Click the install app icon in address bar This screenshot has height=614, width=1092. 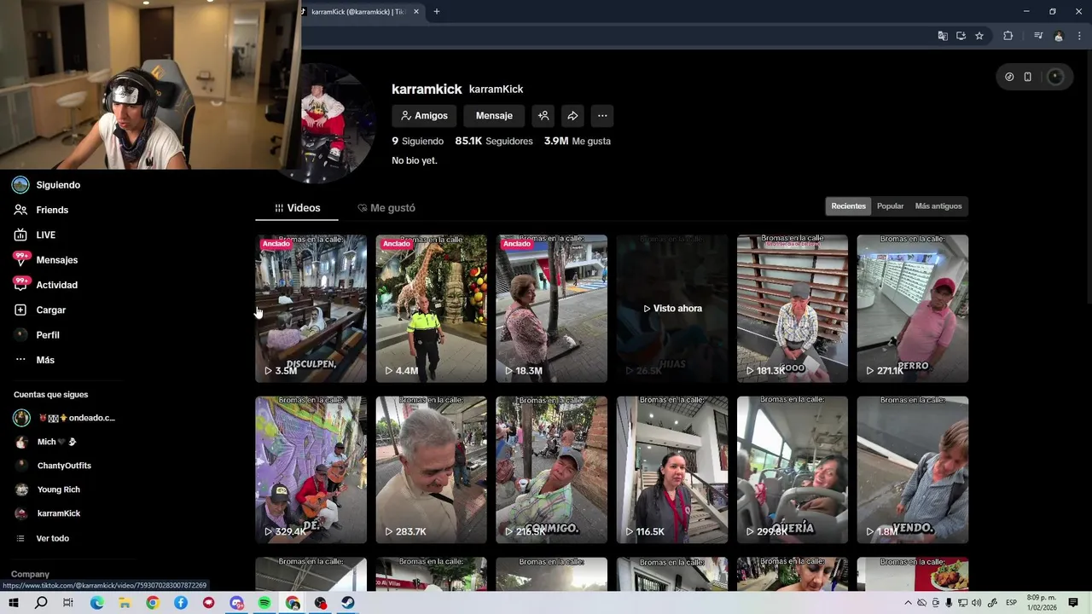[x=961, y=36]
